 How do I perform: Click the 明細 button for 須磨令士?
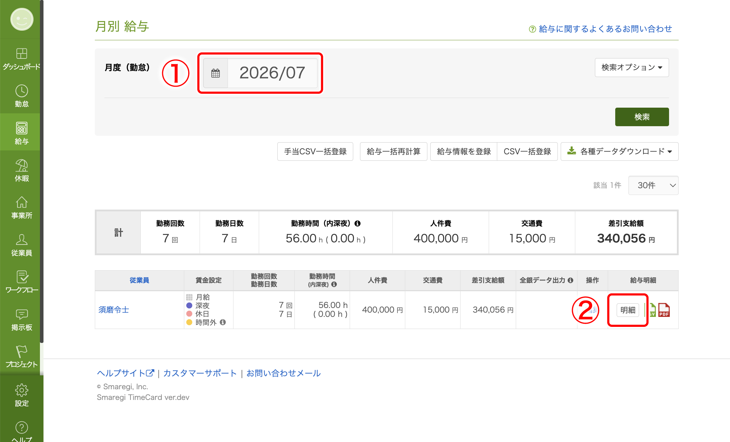click(x=628, y=310)
